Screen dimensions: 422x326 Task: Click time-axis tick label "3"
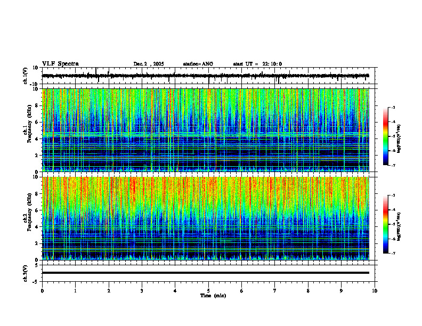click(142, 291)
